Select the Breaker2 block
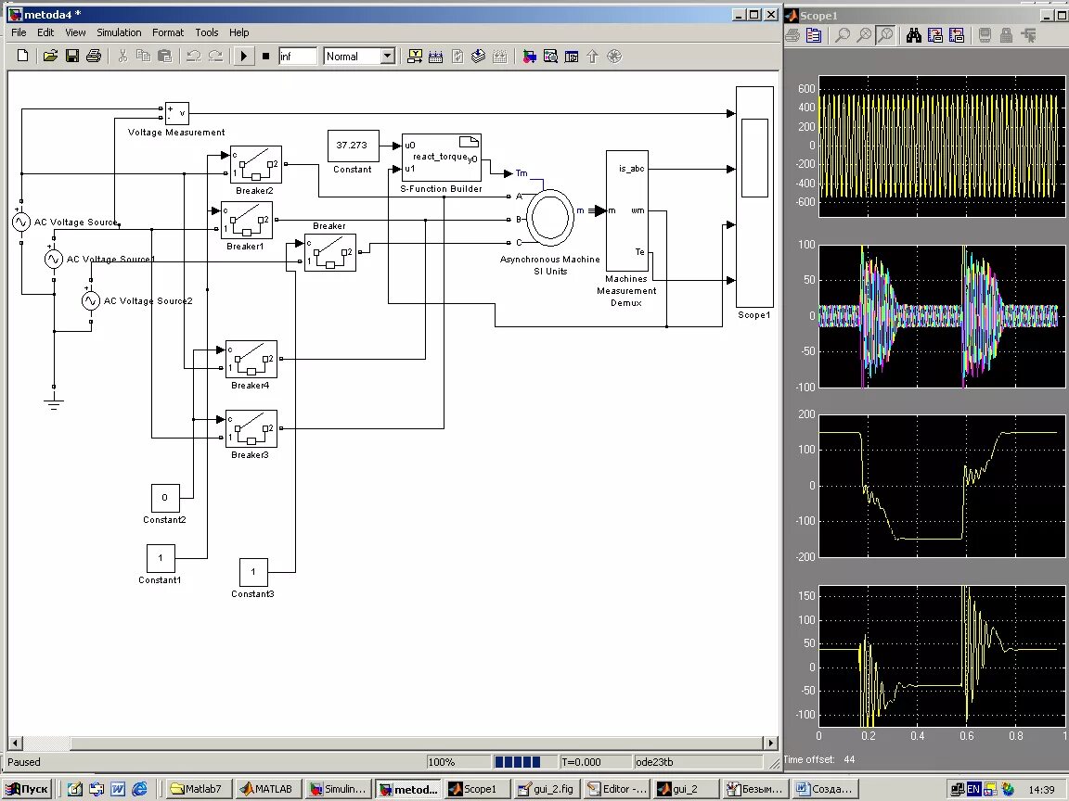 [x=256, y=165]
